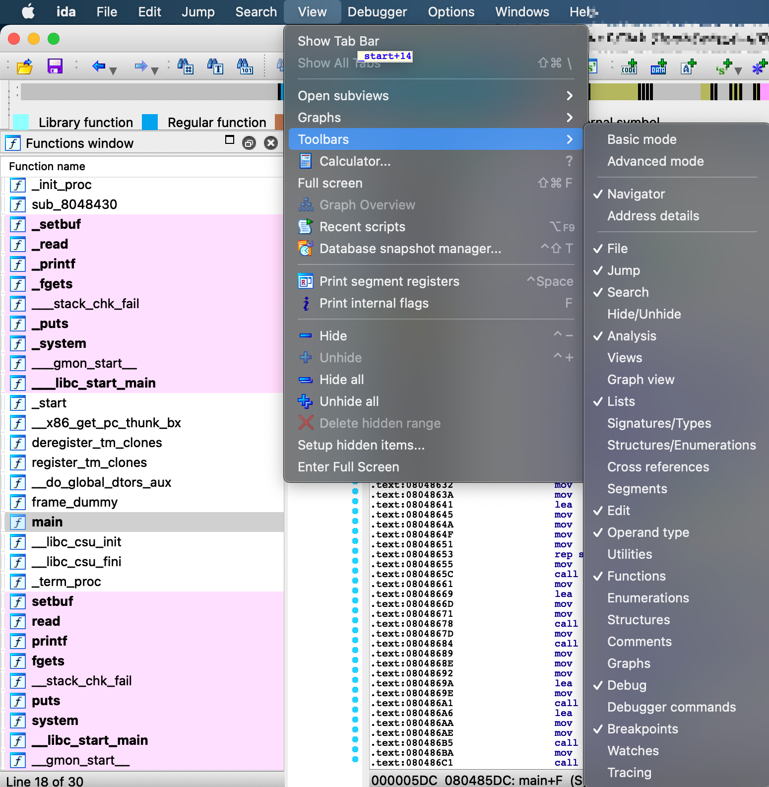Click the jump forward arrow icon
769x787 pixels.
[x=141, y=66]
